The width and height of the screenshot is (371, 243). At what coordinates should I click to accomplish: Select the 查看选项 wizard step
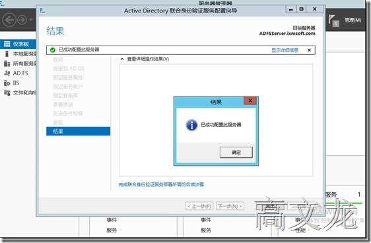pyautogui.click(x=63, y=104)
